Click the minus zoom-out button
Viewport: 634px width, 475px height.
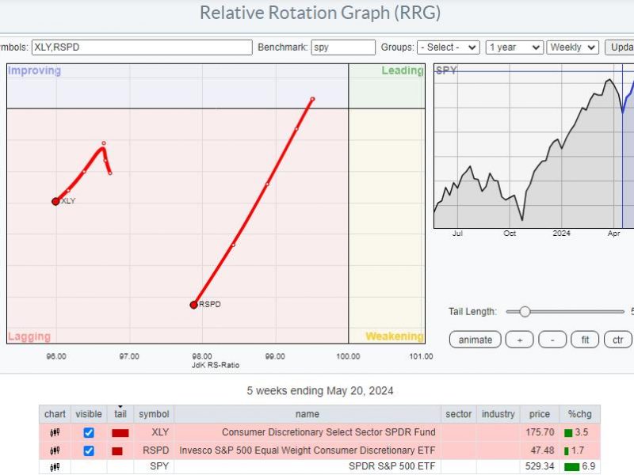552,340
